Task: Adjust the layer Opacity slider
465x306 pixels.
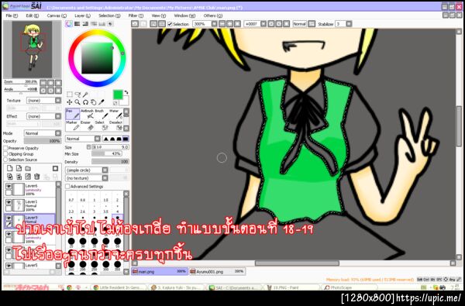Action: coord(43,141)
